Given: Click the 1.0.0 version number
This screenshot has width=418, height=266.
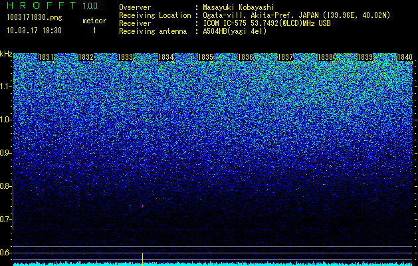Looking at the screenshot, I should pos(90,6).
